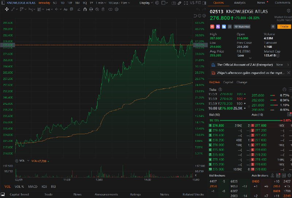Open the 1 min interval dropdown

(x=100, y=3)
